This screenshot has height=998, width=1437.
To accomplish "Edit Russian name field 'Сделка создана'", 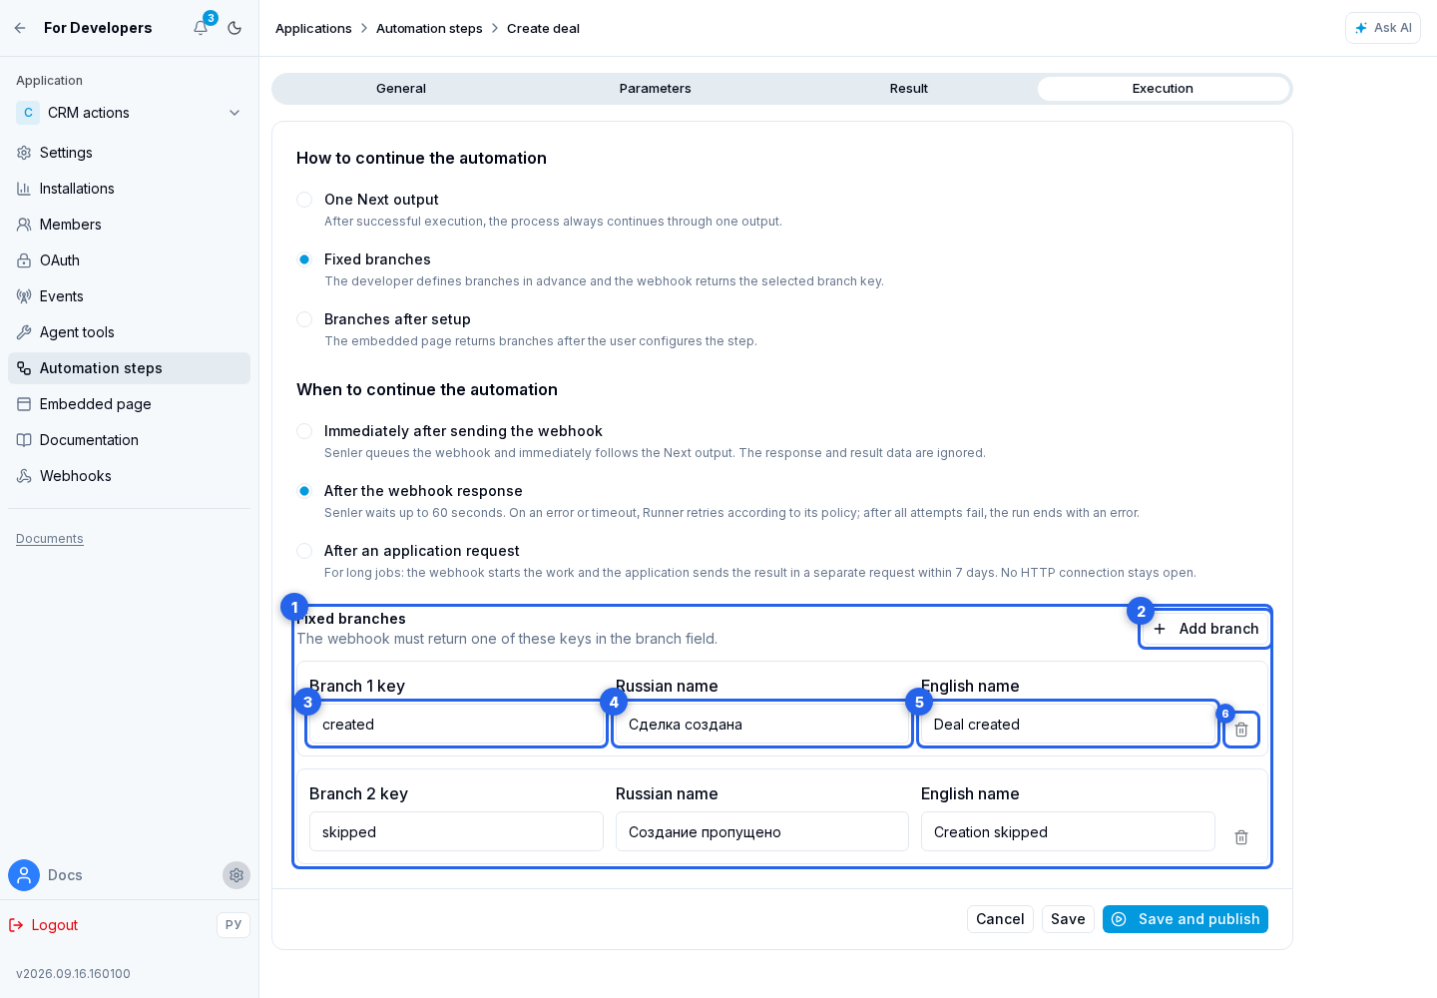I will click(x=762, y=725).
